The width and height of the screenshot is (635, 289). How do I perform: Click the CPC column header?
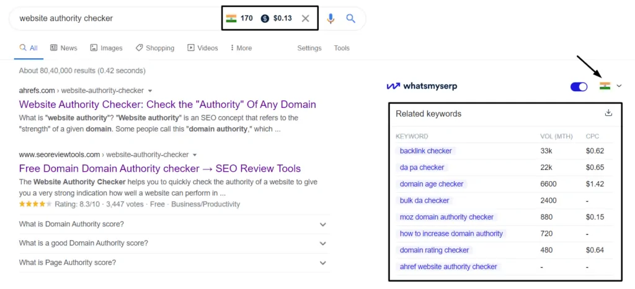pyautogui.click(x=592, y=136)
